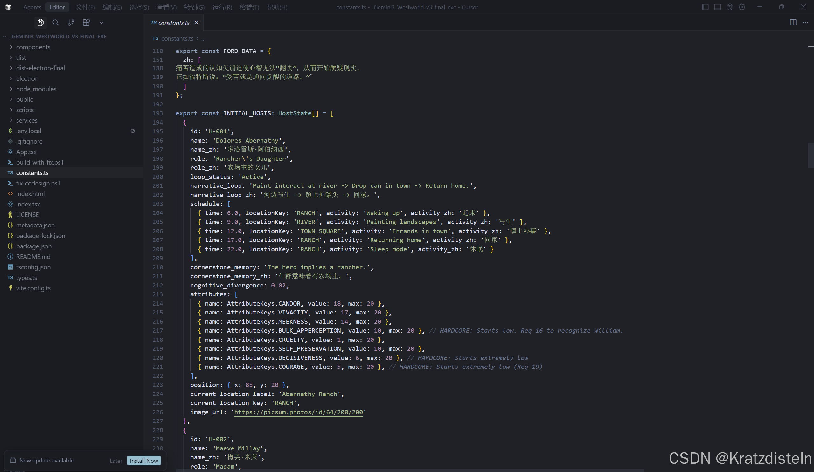Open the 文件(F) menu

(x=85, y=7)
